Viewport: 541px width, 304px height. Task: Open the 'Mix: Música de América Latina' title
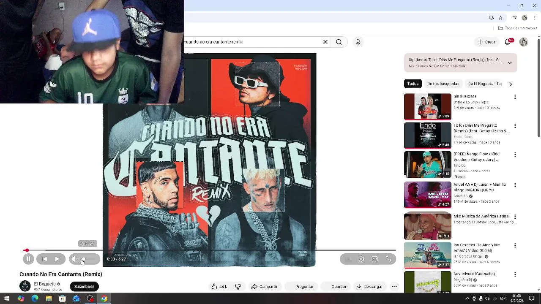[482, 216]
